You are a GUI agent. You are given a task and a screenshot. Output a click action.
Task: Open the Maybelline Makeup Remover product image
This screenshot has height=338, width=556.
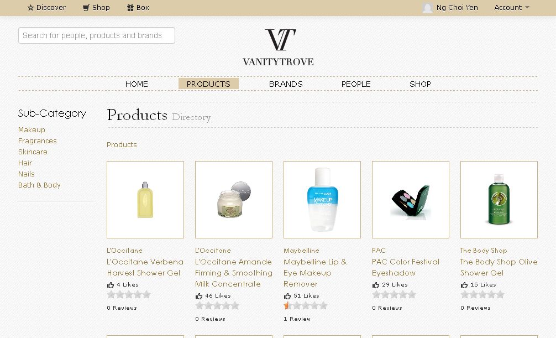pos(322,200)
